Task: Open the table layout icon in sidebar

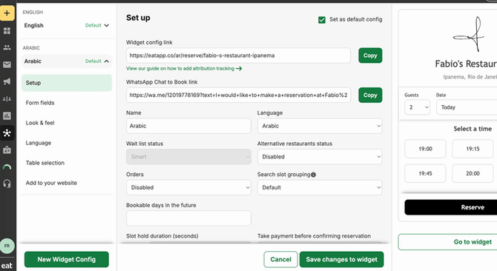Action: (7, 98)
